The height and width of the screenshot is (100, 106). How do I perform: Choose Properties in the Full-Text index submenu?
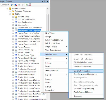click(x=86, y=96)
